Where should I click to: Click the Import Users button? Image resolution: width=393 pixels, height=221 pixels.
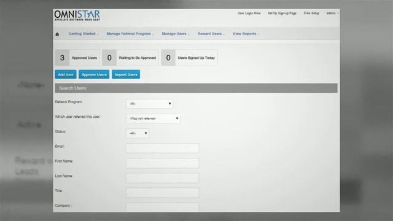(x=126, y=74)
